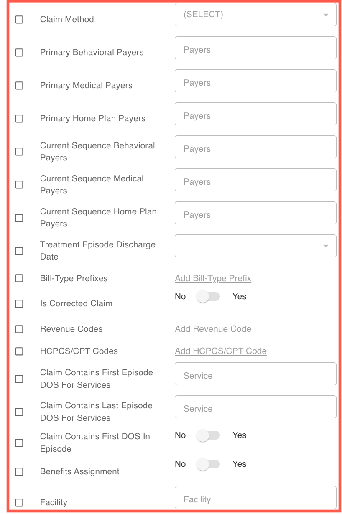Viewport: 342px width, 514px height.
Task: Switch on Claim Contains First DOS In Episode
Action: (208, 435)
